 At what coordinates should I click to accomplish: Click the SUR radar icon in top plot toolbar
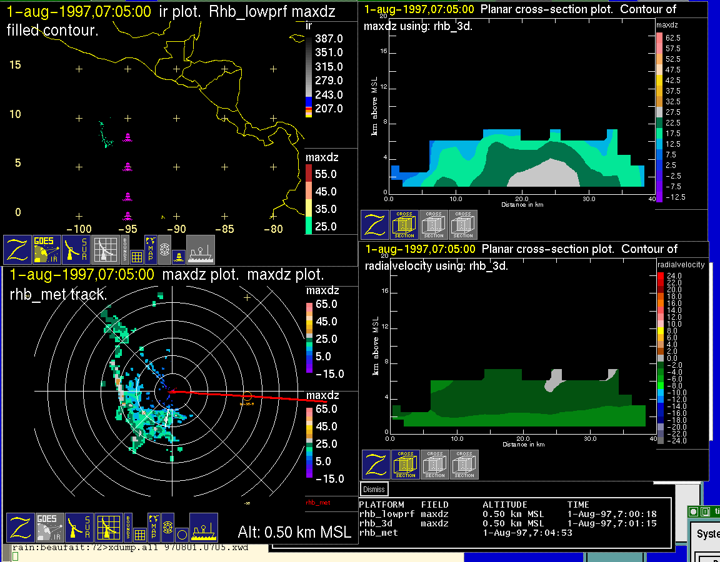click(77, 250)
